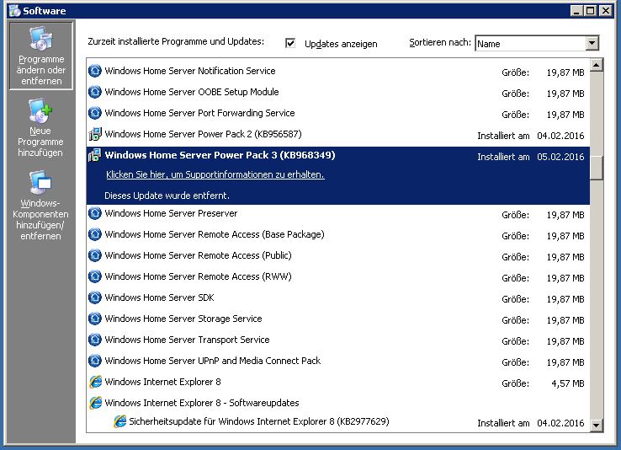The height and width of the screenshot is (450, 621).
Task: Click install date 05.02.2016
Action: coord(560,157)
